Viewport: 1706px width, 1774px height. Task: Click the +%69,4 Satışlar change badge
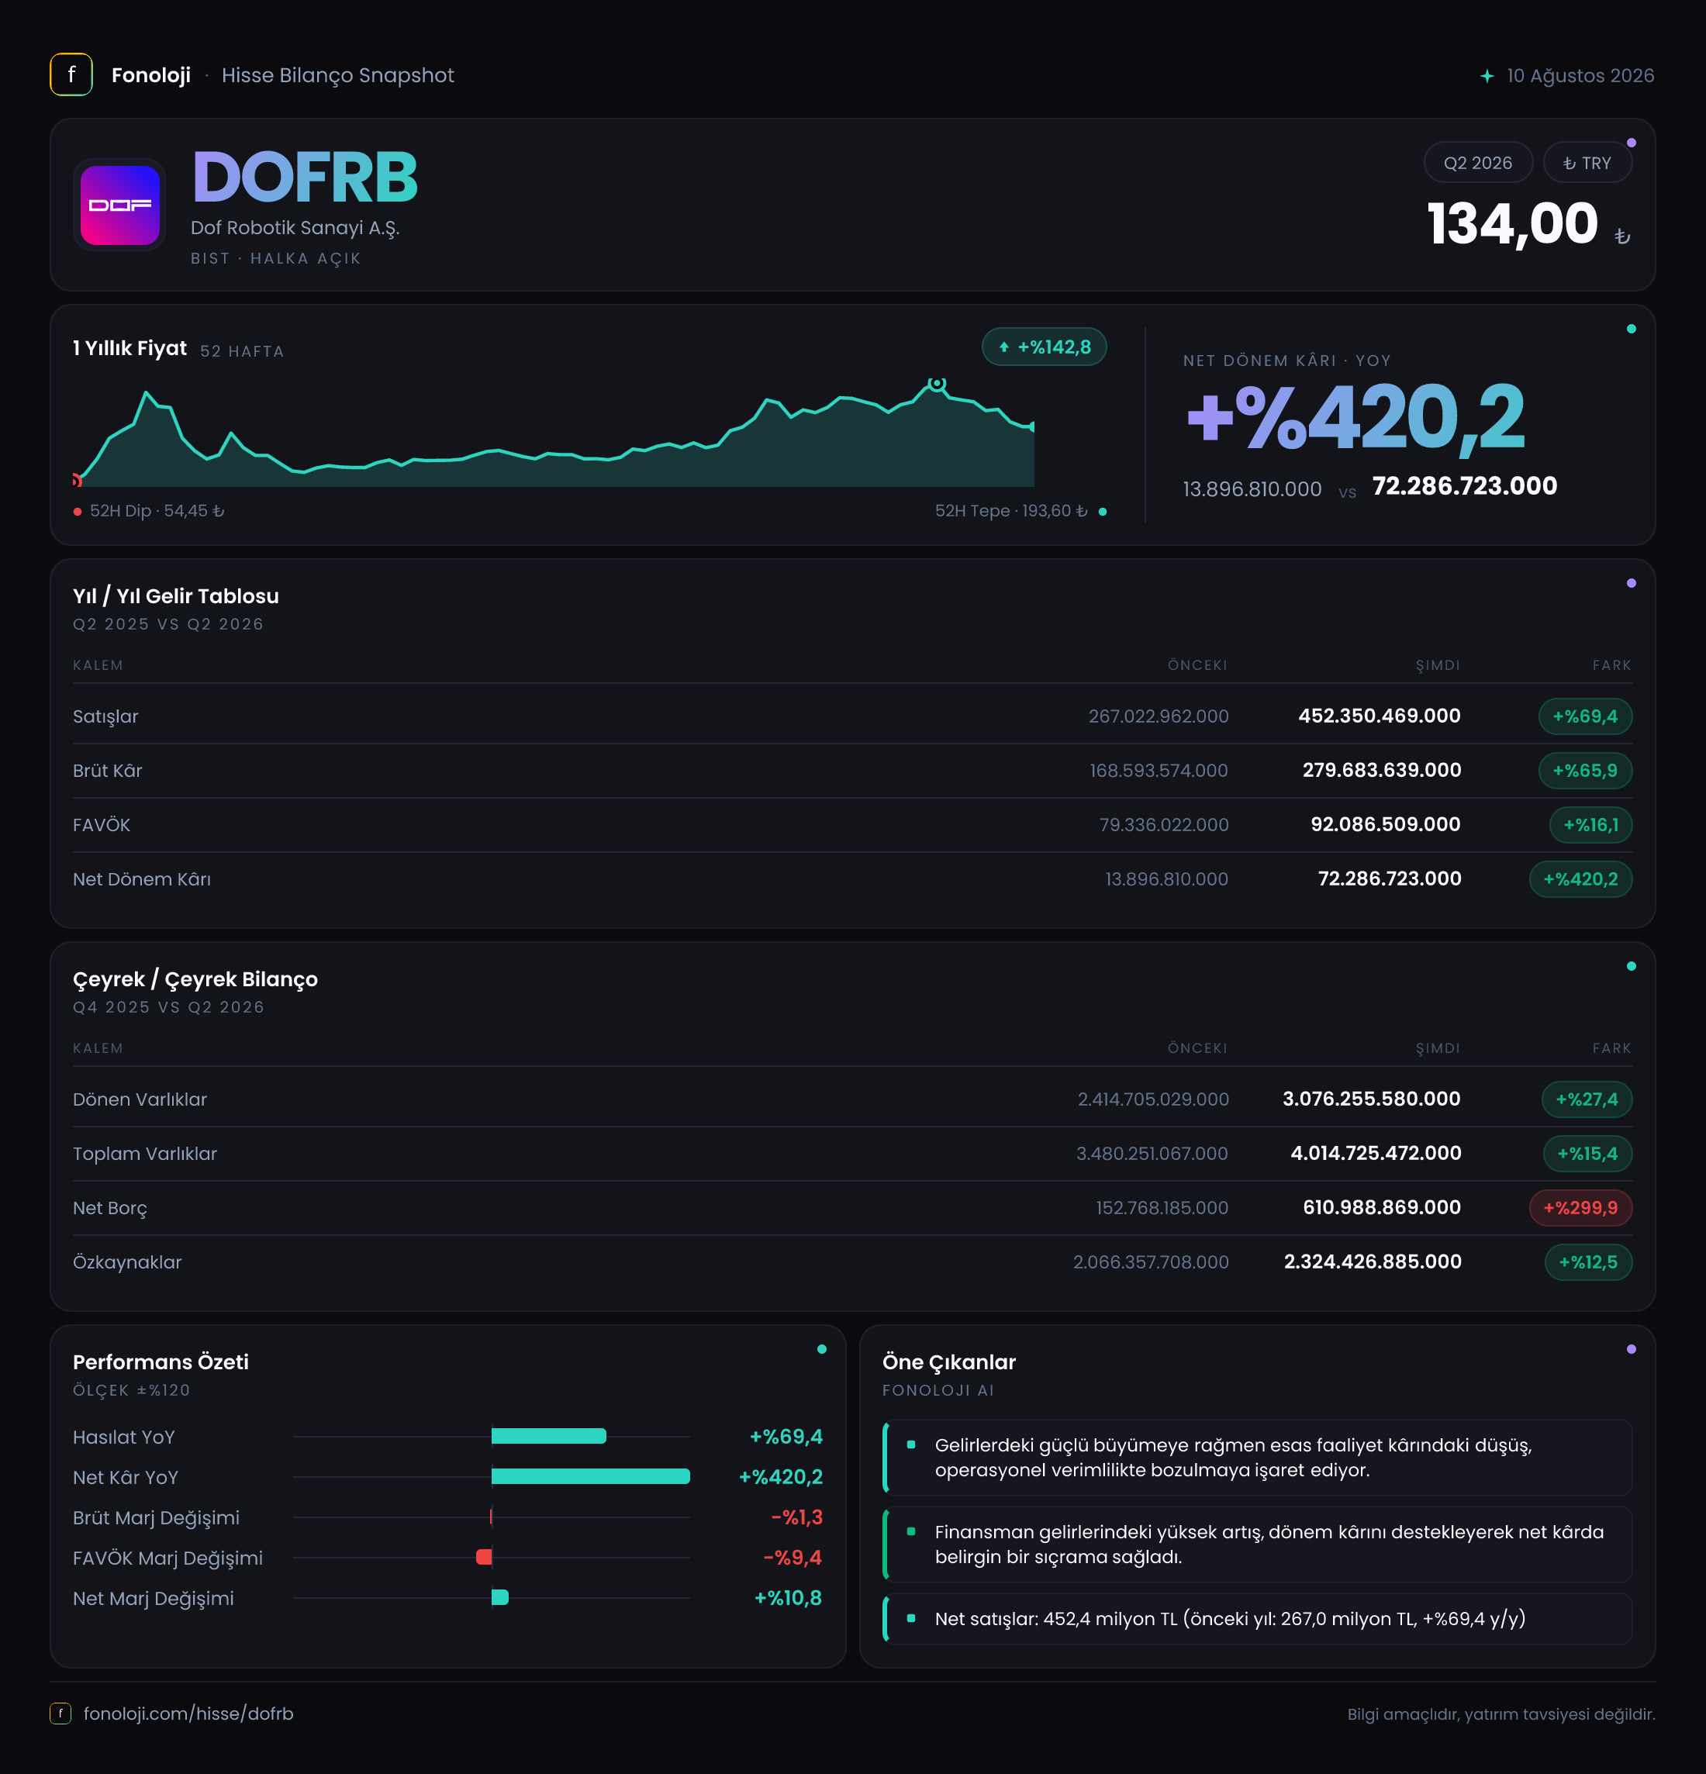[1585, 716]
